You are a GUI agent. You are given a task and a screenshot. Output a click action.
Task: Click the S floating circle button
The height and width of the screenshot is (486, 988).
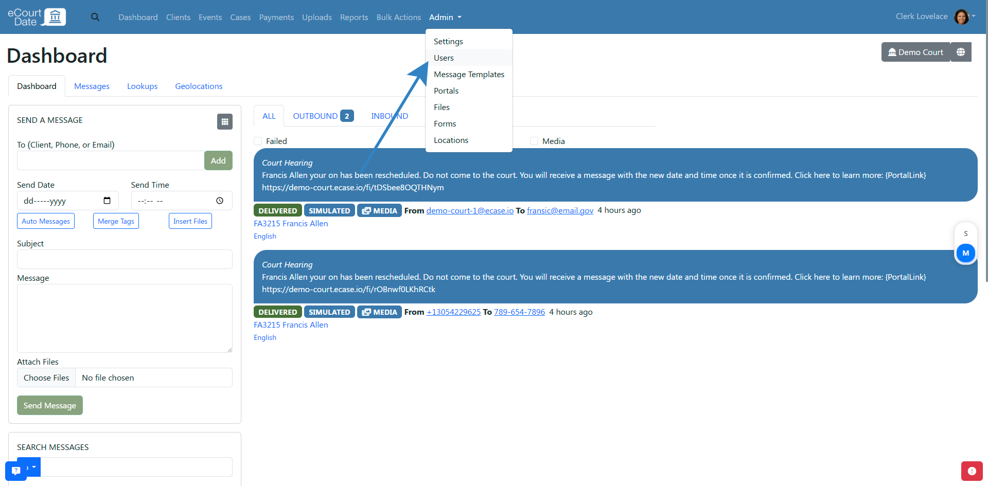(x=966, y=233)
